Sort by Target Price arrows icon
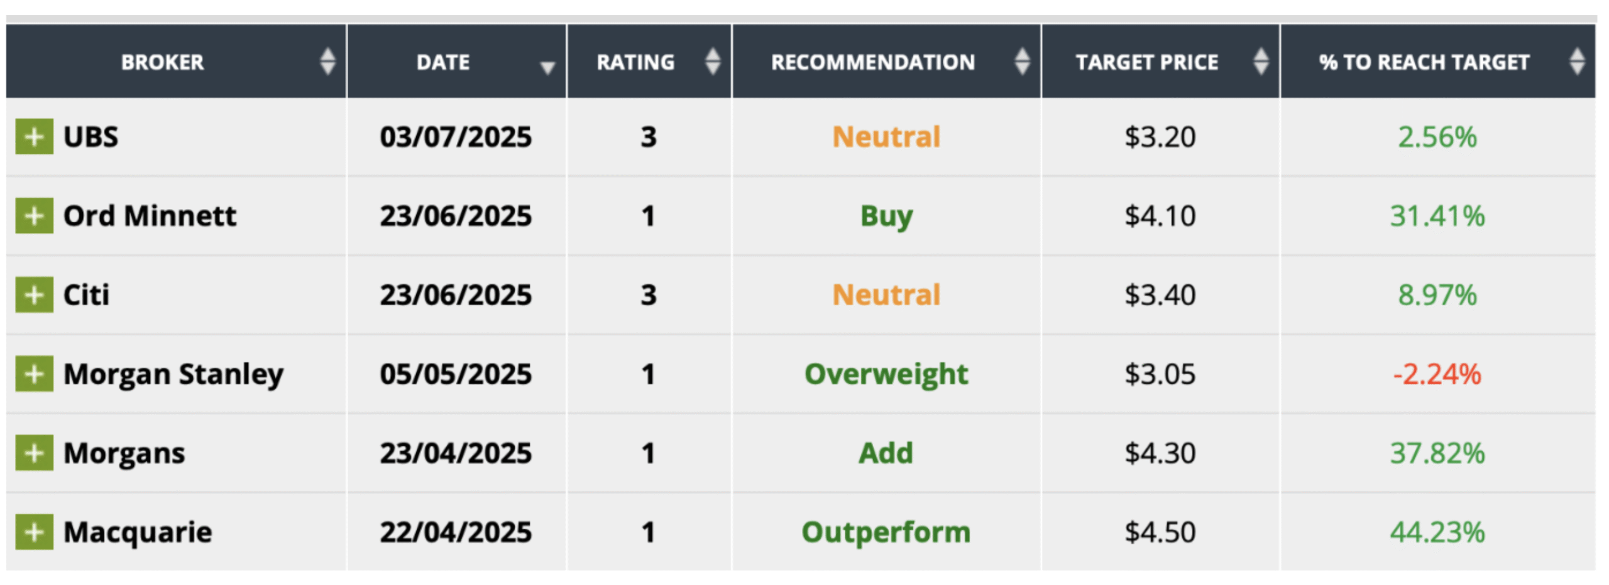The image size is (1609, 585). 1261,62
